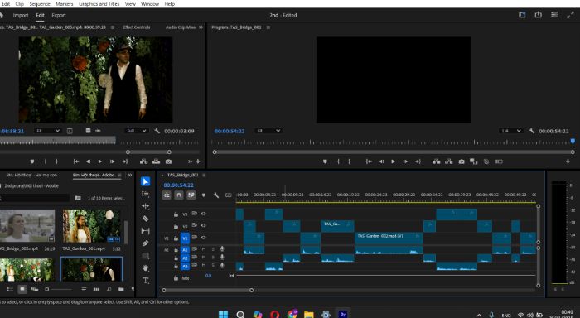
Task: Click Lift button in Program monitor
Action: coord(437,161)
